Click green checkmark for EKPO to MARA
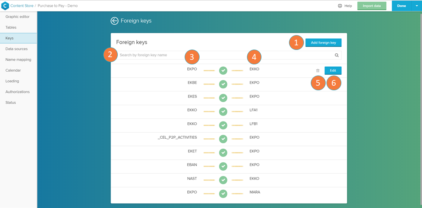The image size is (422, 208). (223, 194)
